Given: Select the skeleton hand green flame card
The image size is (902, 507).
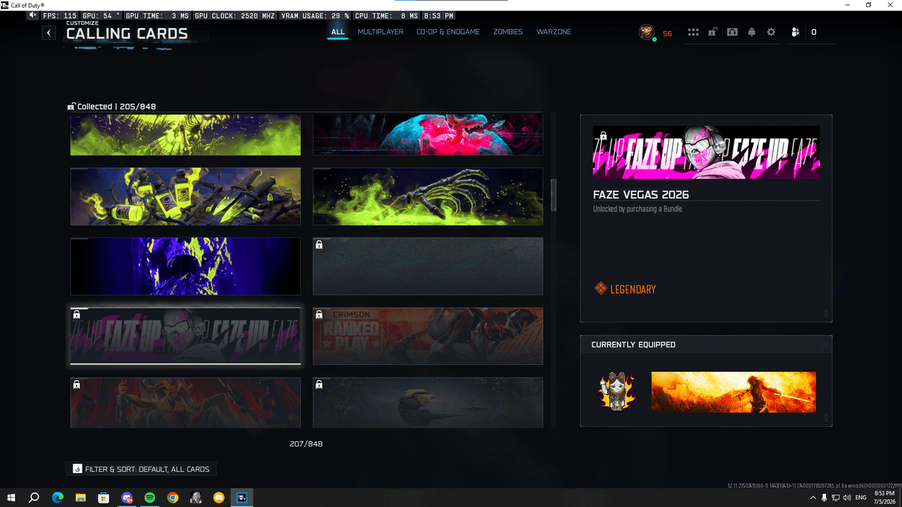Looking at the screenshot, I should [x=428, y=196].
